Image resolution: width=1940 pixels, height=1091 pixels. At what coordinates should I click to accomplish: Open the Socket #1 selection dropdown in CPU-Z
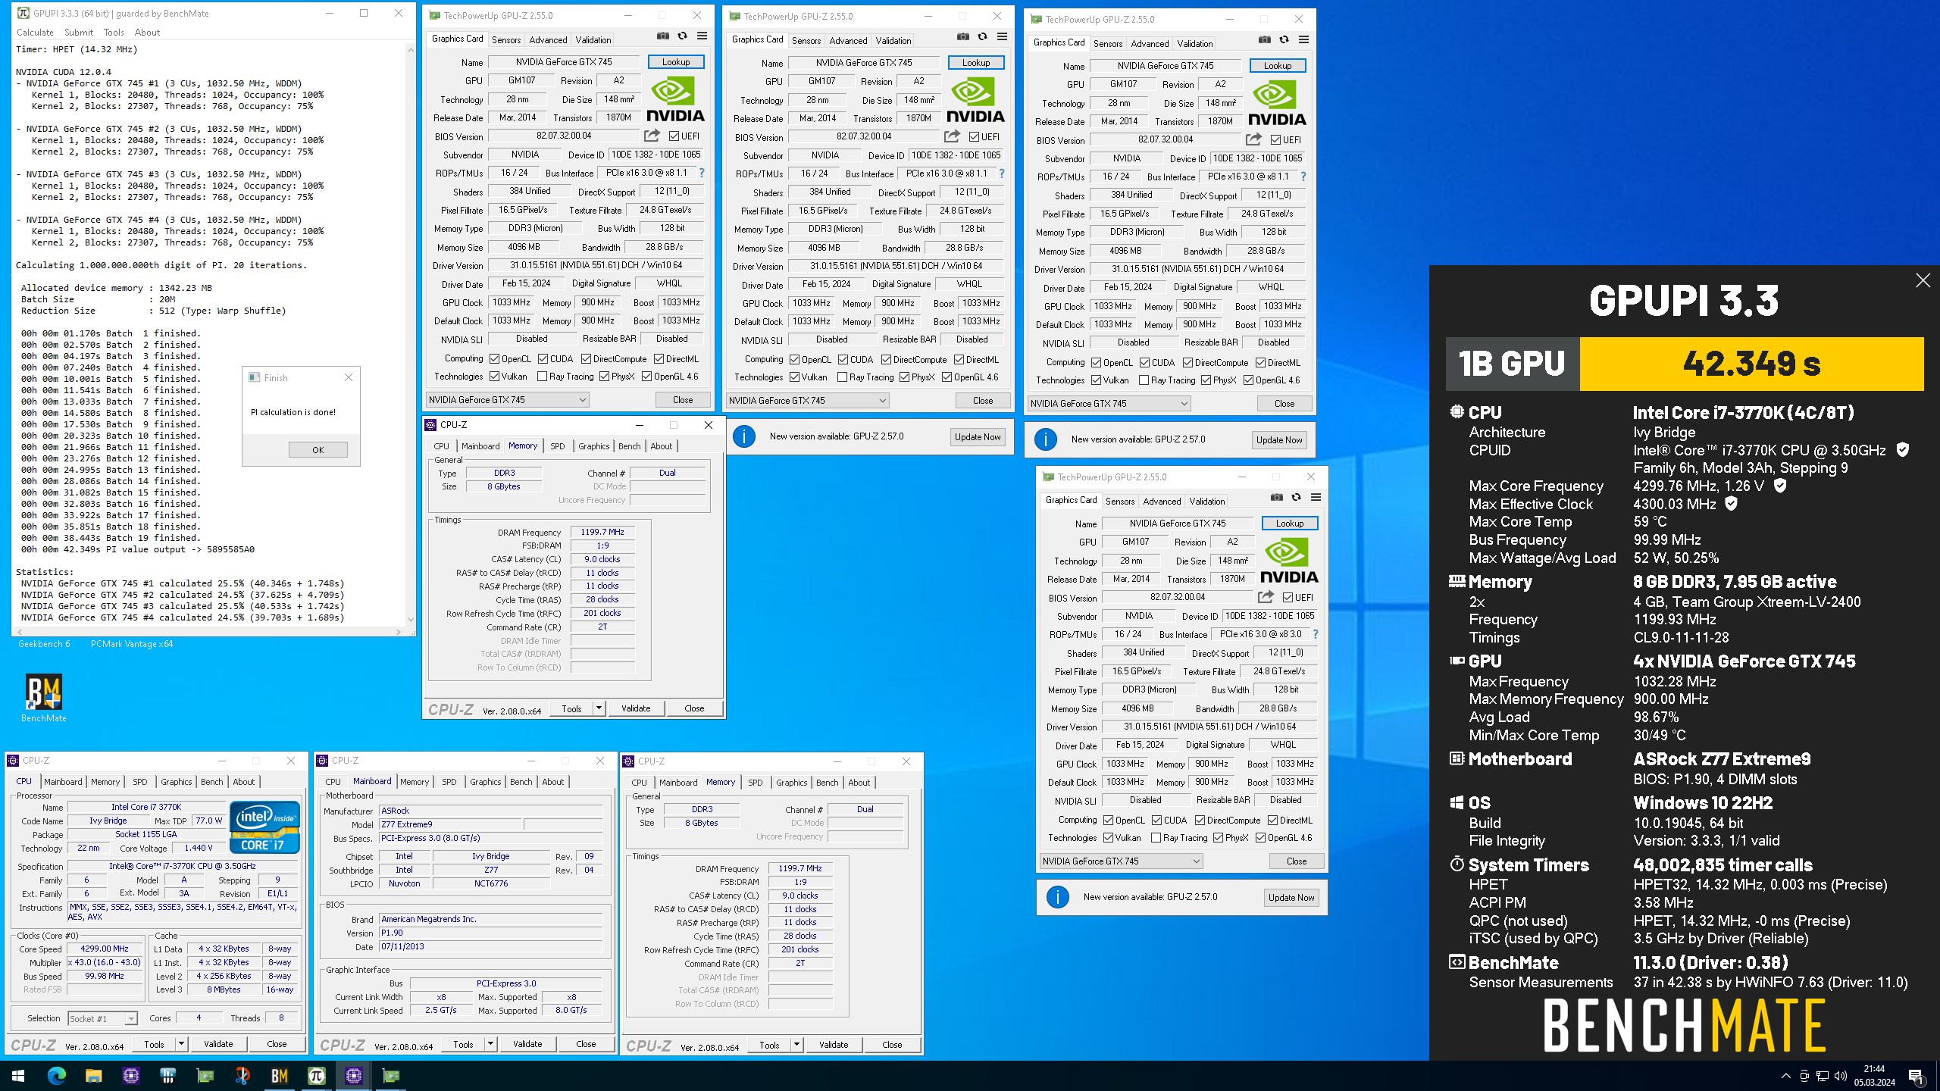click(102, 1019)
